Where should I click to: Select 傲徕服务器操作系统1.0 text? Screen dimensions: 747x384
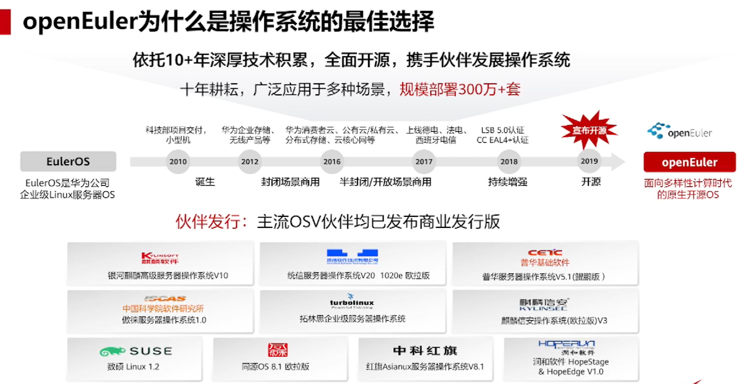point(164,320)
